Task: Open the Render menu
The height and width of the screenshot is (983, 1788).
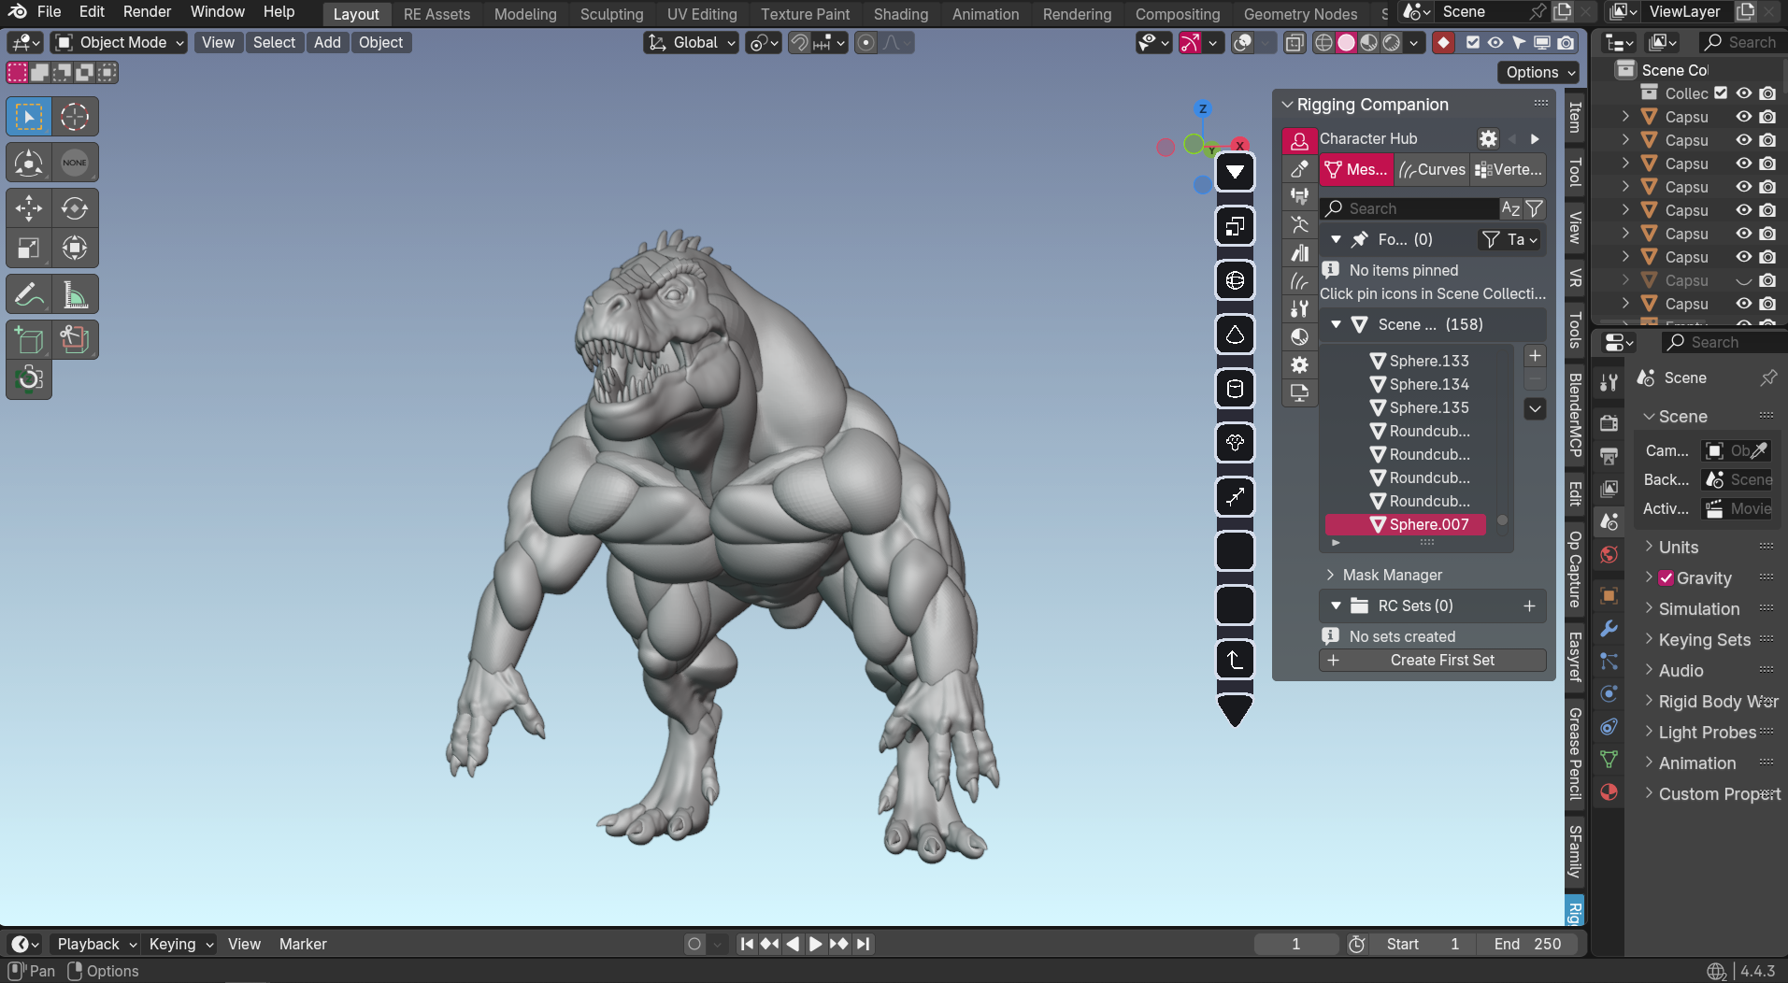Action: coord(147,12)
